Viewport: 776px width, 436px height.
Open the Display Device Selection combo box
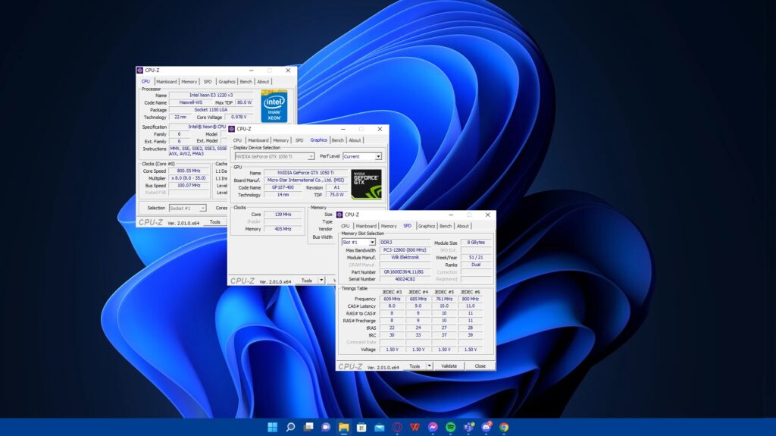274,156
